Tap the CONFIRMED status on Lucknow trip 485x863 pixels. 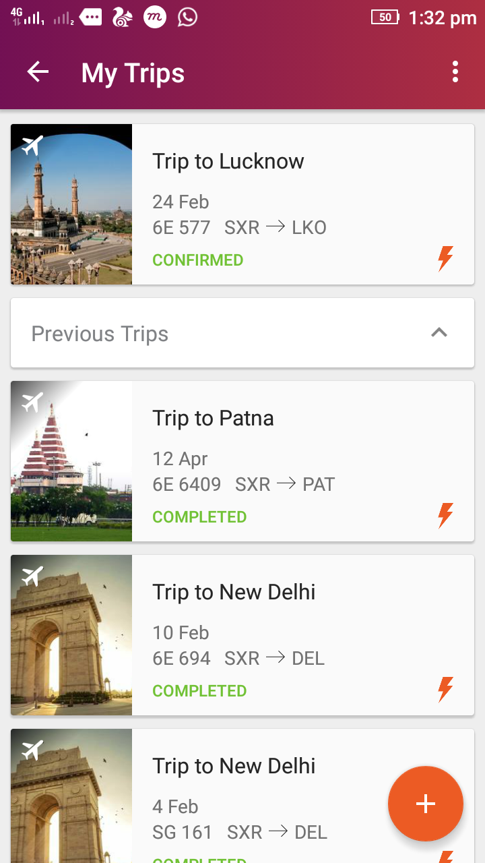197,260
